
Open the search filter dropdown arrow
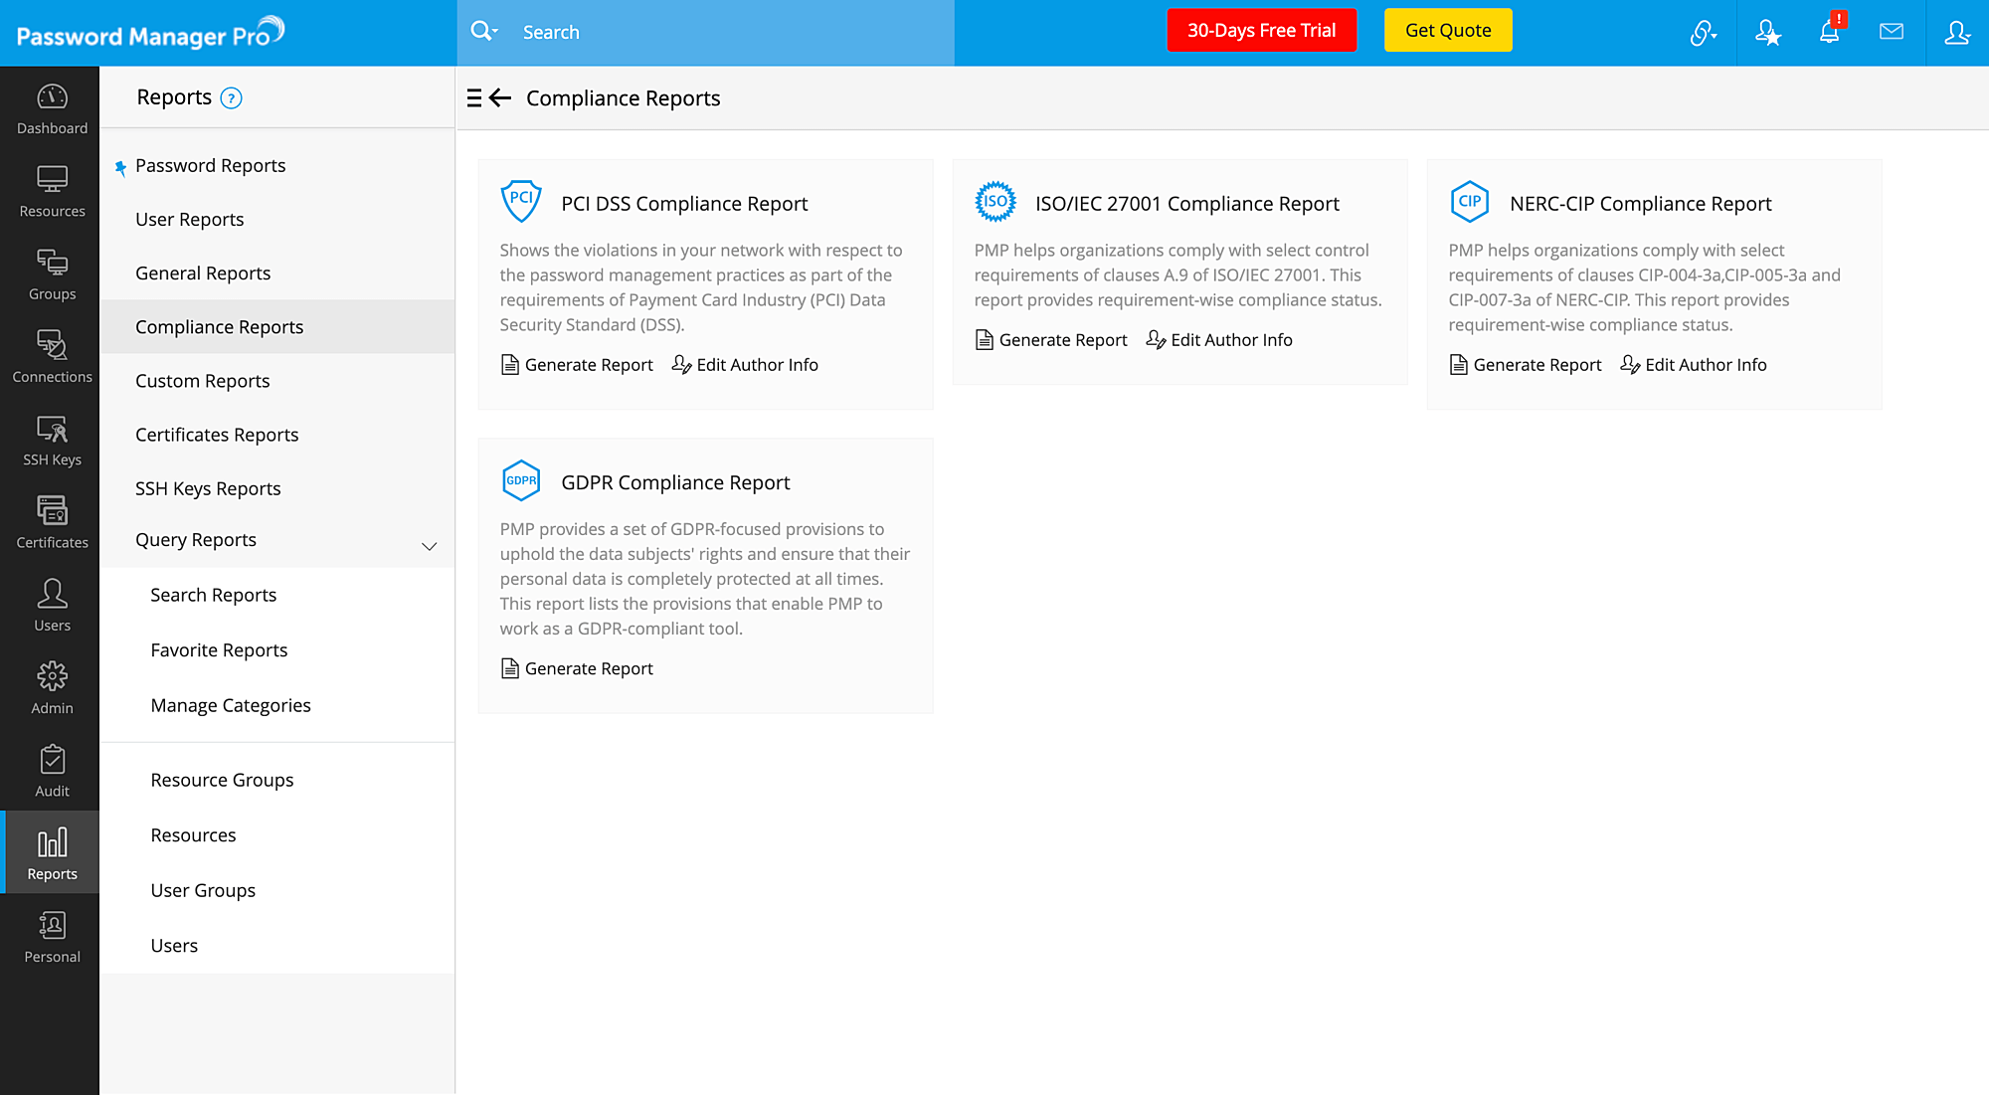[x=495, y=32]
